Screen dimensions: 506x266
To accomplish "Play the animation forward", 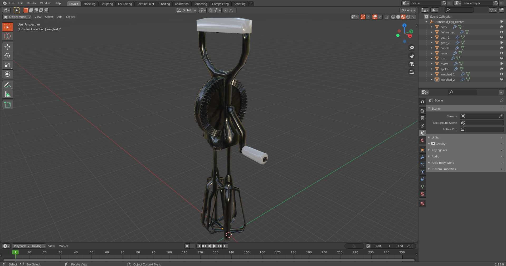I will (x=215, y=246).
